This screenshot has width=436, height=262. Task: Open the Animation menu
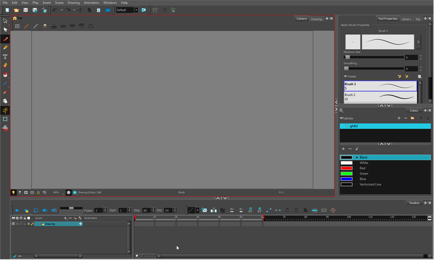(x=91, y=3)
